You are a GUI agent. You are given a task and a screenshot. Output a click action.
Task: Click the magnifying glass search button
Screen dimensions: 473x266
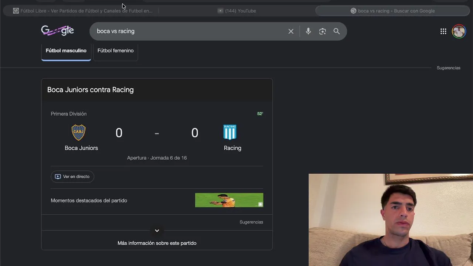click(x=337, y=31)
